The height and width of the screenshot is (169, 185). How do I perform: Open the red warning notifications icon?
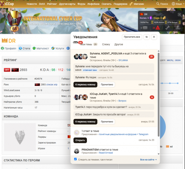coord(158,28)
